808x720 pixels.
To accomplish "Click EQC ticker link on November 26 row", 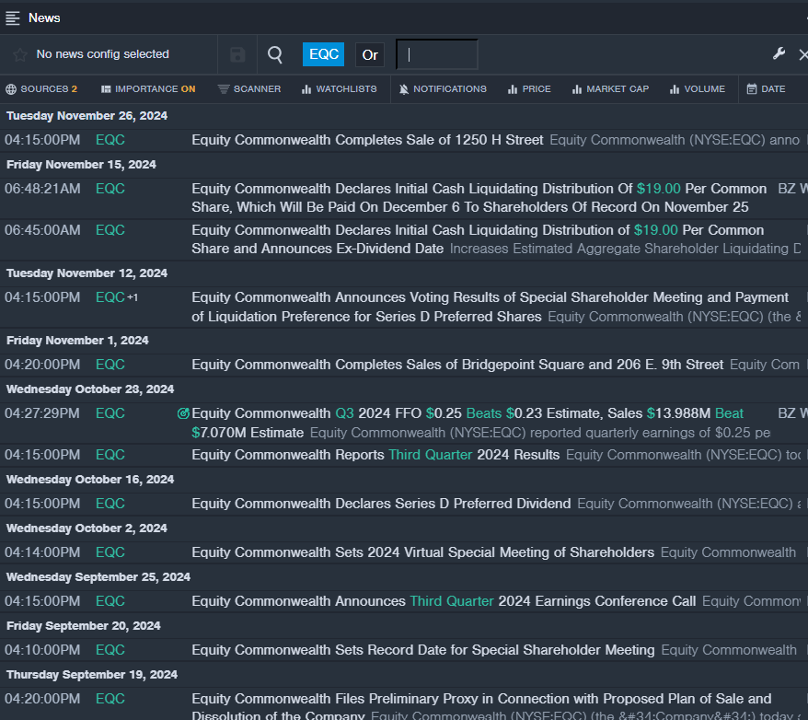I will click(x=110, y=140).
